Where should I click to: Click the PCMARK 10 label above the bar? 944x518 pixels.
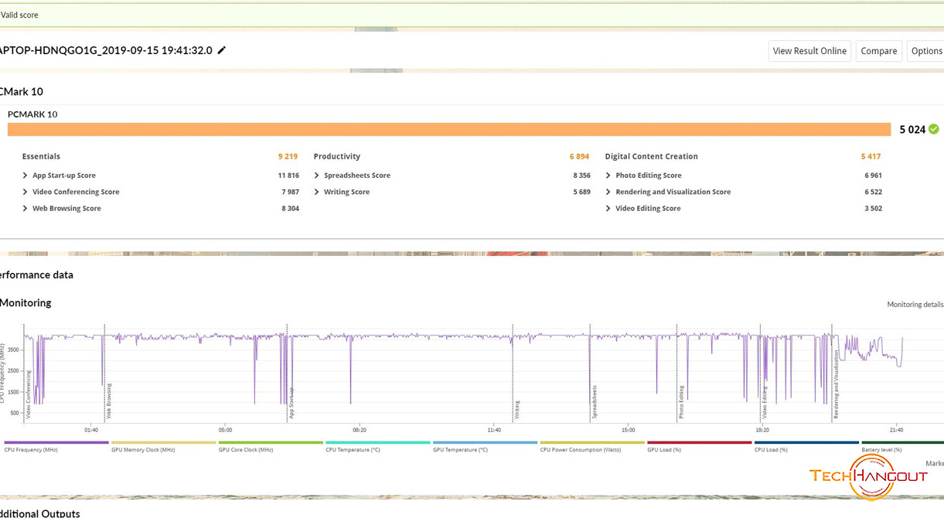[32, 114]
